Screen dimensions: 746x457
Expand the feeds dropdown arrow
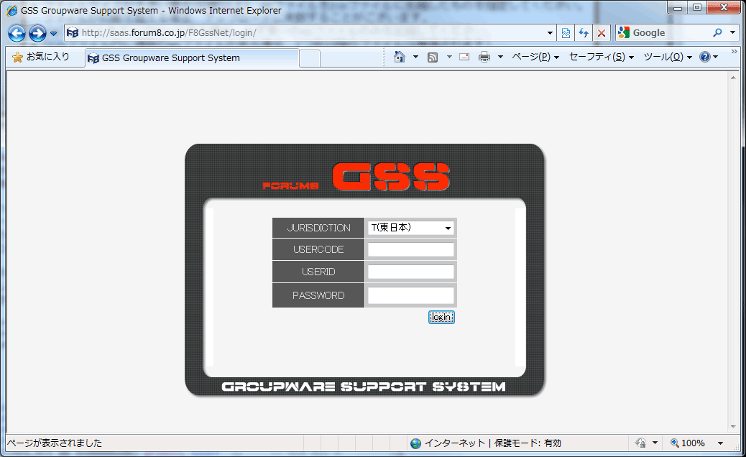[x=449, y=57]
